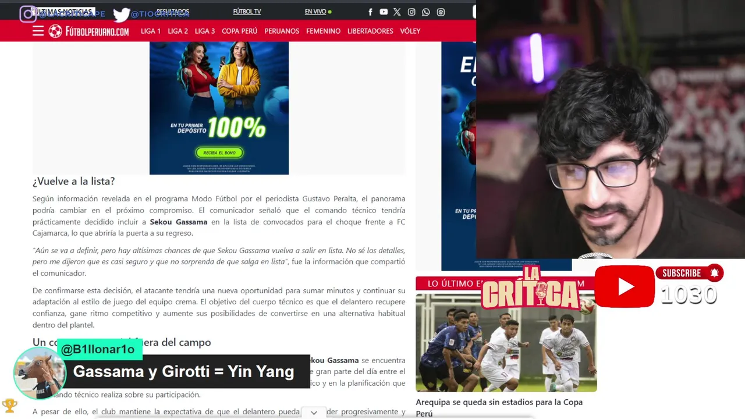745x419 pixels.
Task: Open the hamburger menu icon
Action: (x=38, y=31)
